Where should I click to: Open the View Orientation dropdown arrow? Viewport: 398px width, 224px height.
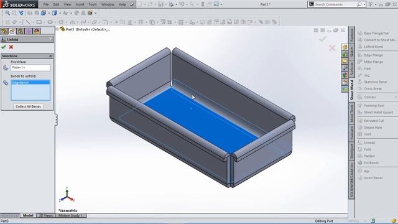click(49, 13)
